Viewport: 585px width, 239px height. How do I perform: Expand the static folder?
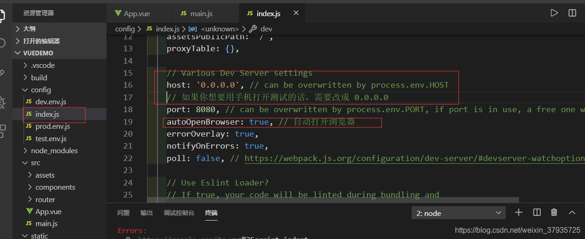[60, 235]
